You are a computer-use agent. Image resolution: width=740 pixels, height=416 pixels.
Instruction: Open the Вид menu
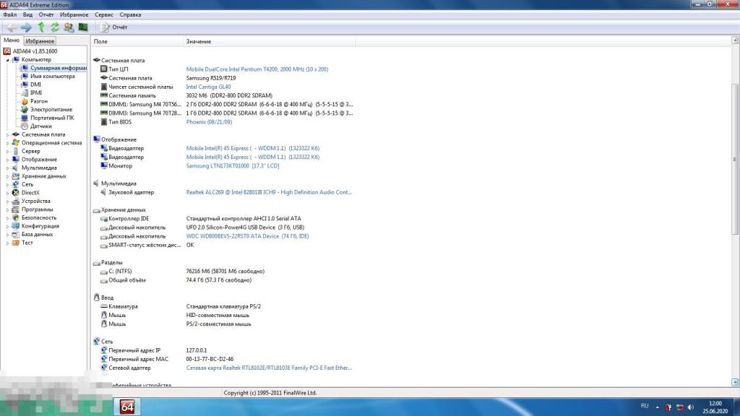[28, 14]
